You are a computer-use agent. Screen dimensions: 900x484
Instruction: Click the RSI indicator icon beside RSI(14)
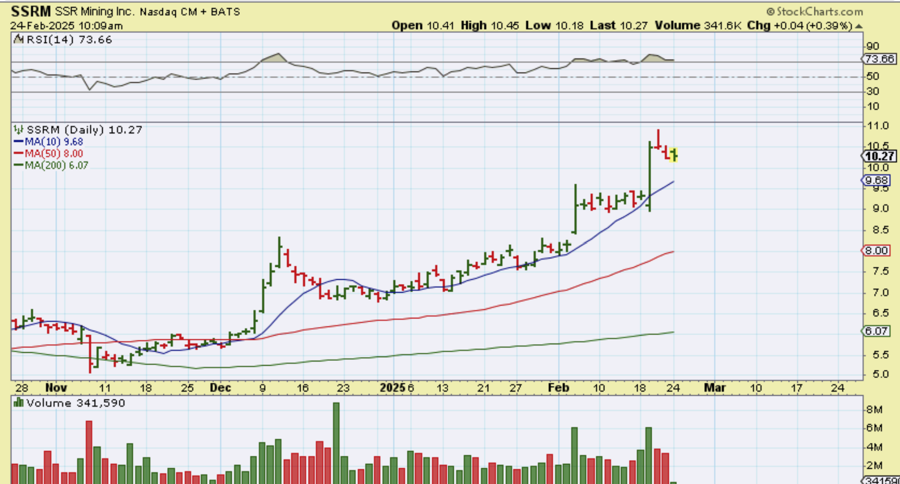click(x=19, y=40)
